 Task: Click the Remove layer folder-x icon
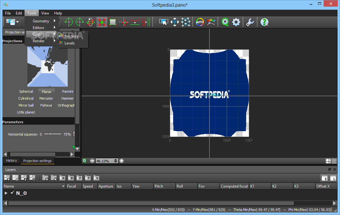click(x=54, y=178)
